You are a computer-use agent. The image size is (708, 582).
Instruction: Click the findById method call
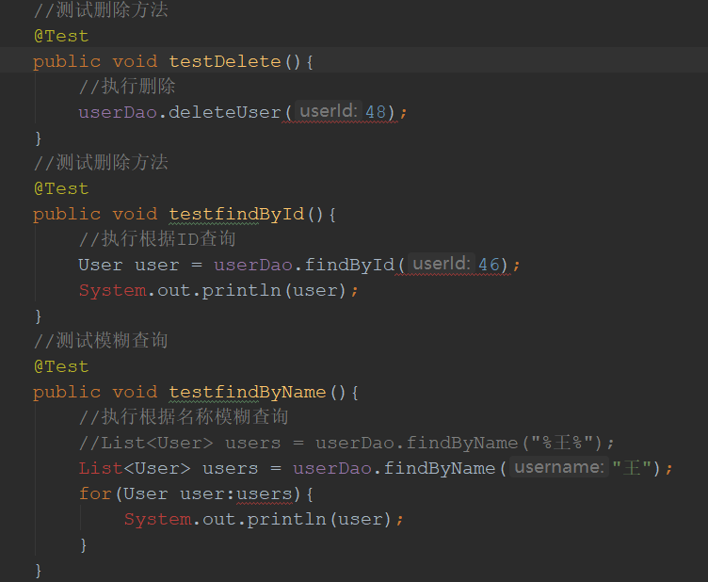click(349, 265)
